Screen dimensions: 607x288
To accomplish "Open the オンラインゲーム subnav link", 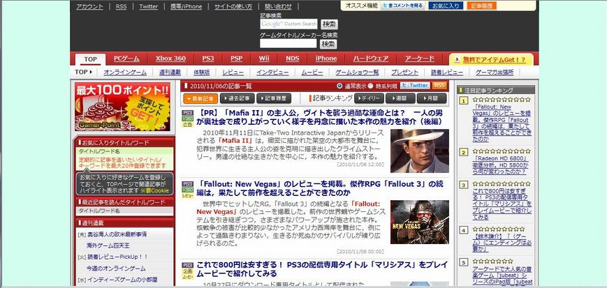I will (x=125, y=73).
